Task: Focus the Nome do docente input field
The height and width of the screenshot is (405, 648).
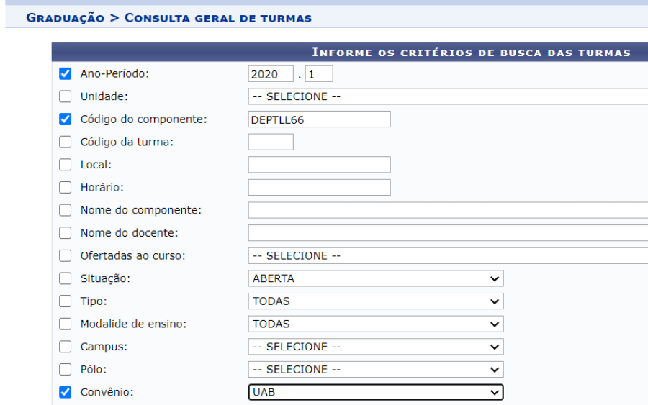Action: (x=446, y=233)
